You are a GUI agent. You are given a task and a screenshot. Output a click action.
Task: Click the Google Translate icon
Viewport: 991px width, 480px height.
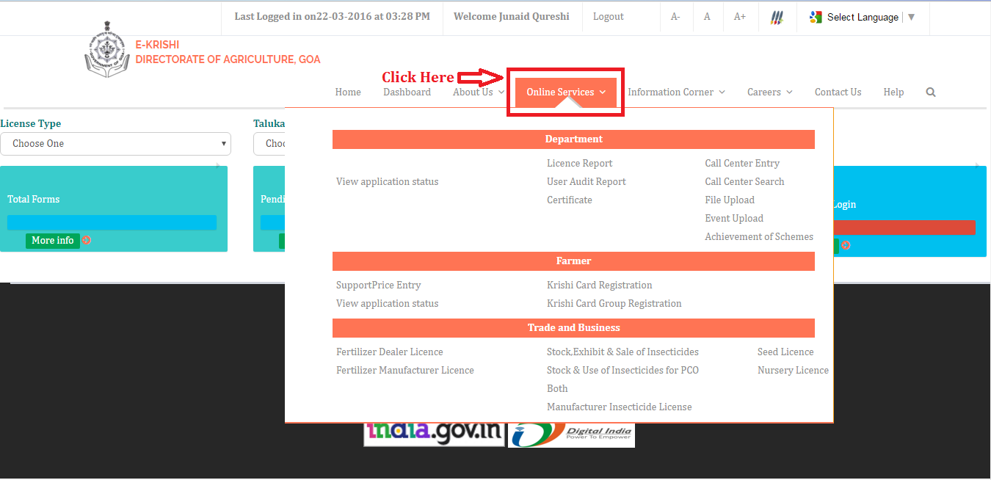[816, 17]
